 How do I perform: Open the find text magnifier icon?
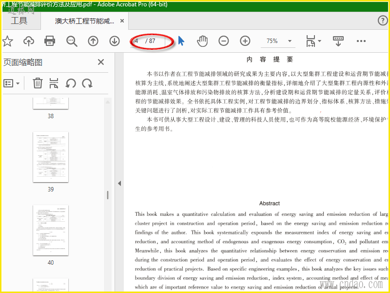click(x=72, y=41)
